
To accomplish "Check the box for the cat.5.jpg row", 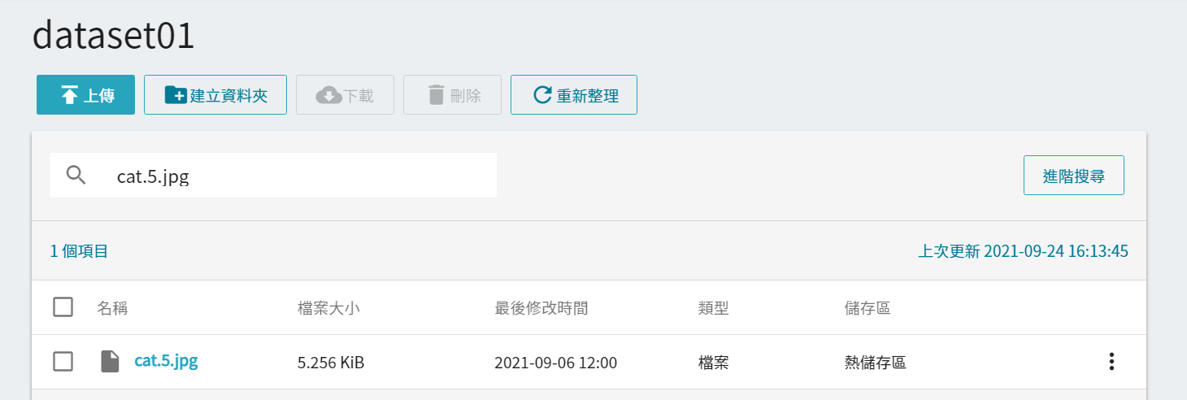I will (63, 362).
